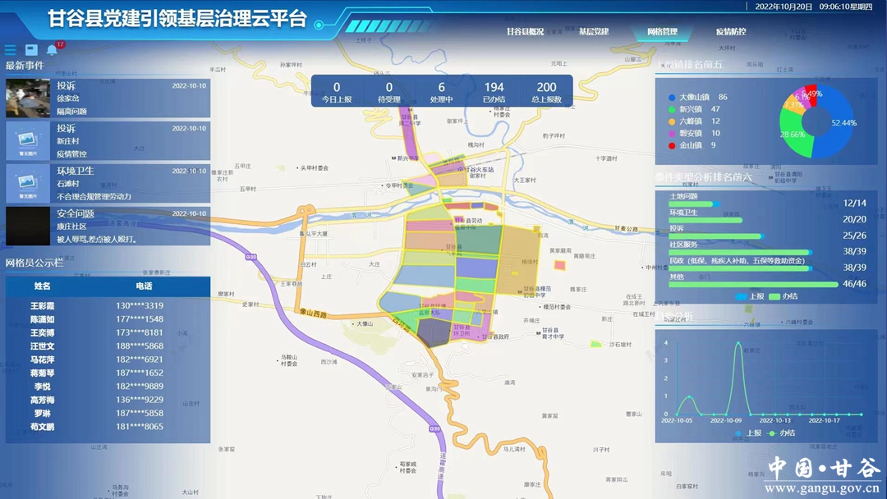887x499 pixels.
Task: Open the 基层党建 tab
Action: 593,32
